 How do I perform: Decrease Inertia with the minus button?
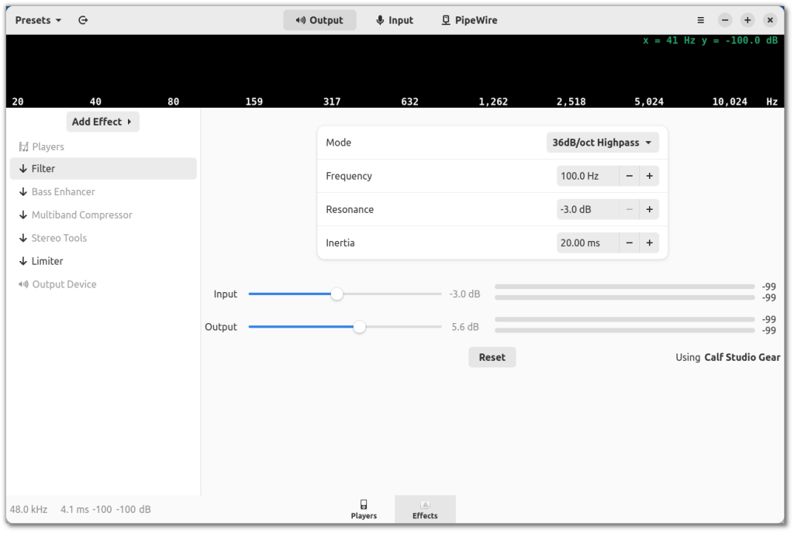click(x=630, y=243)
